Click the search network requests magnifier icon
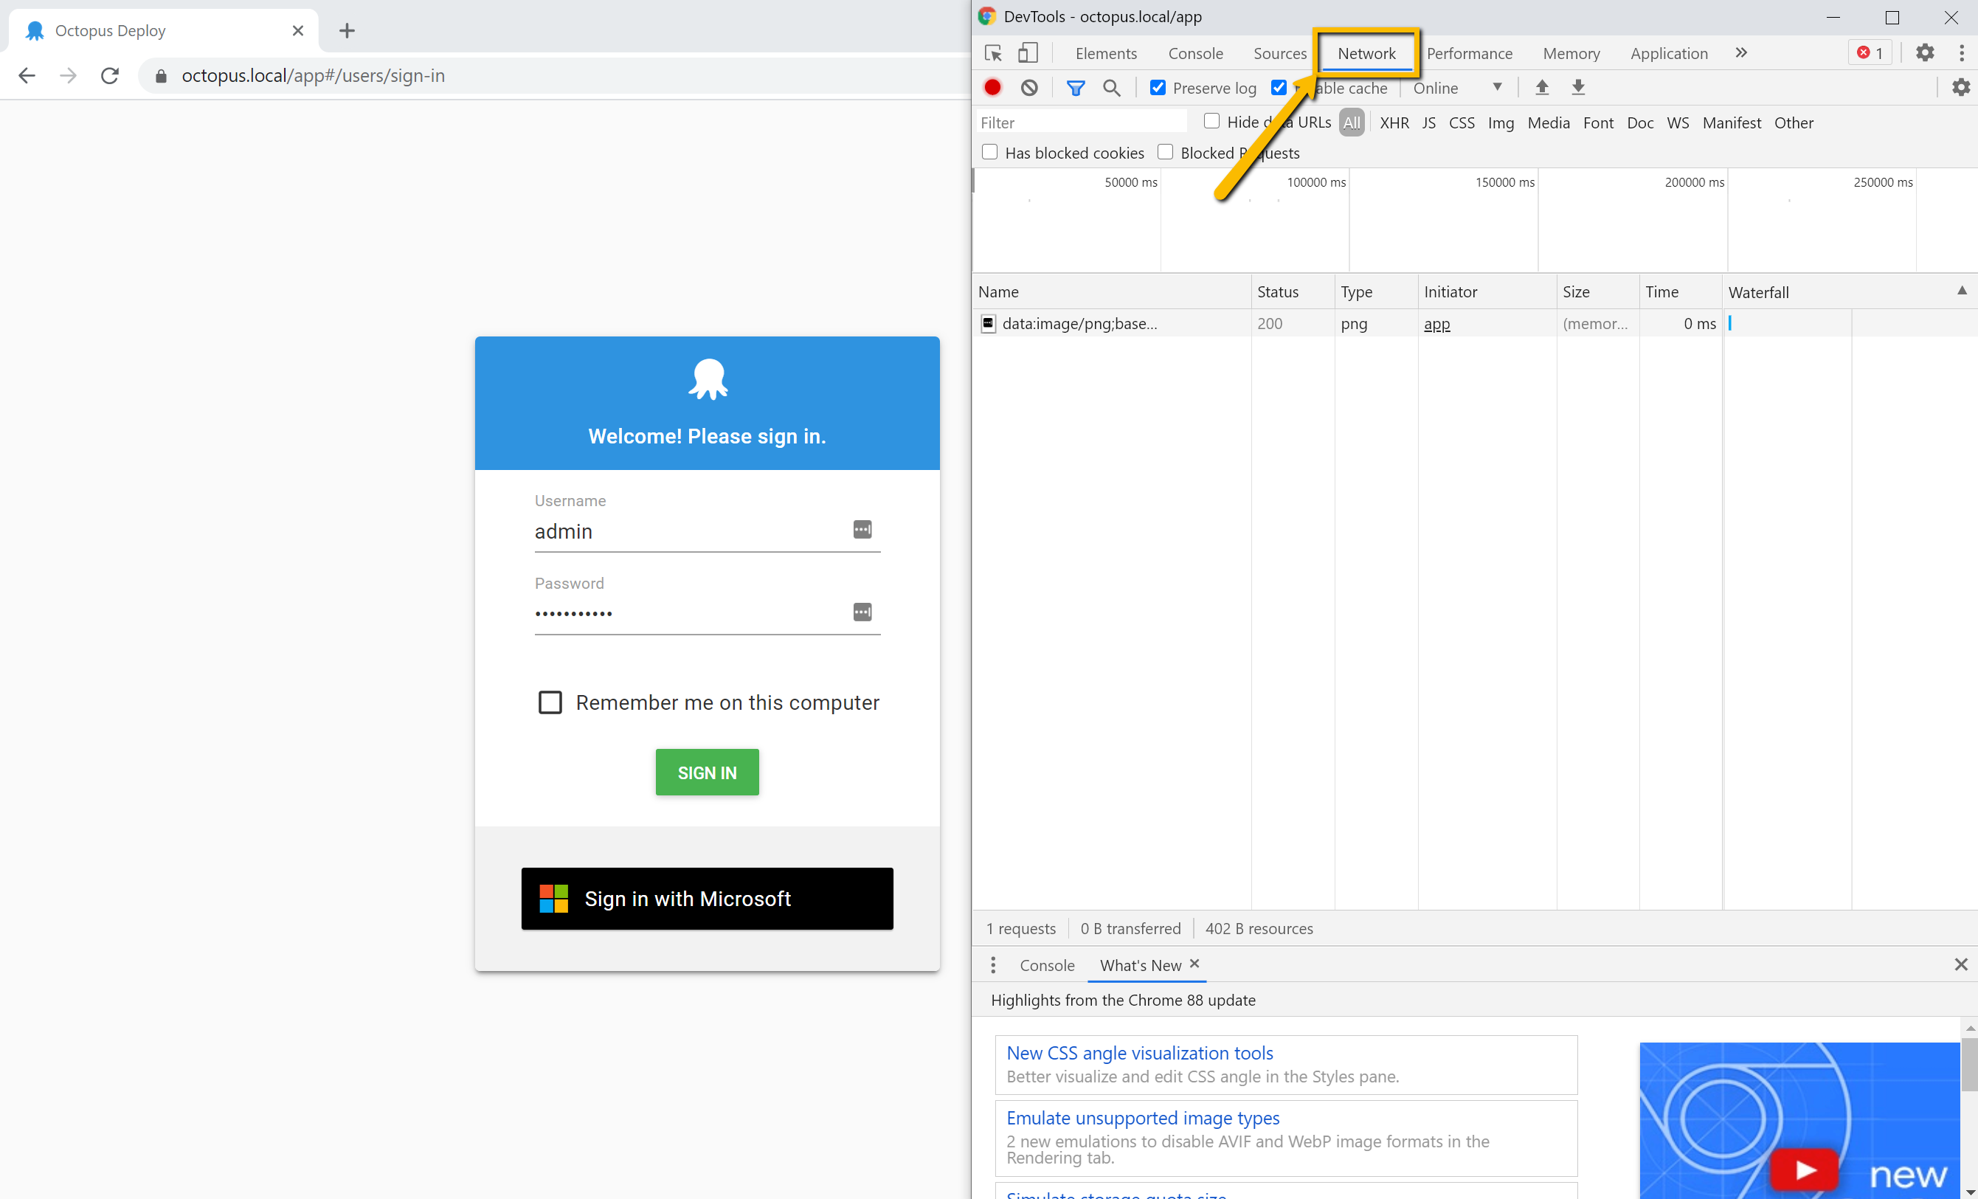1978x1199 pixels. click(x=1112, y=88)
